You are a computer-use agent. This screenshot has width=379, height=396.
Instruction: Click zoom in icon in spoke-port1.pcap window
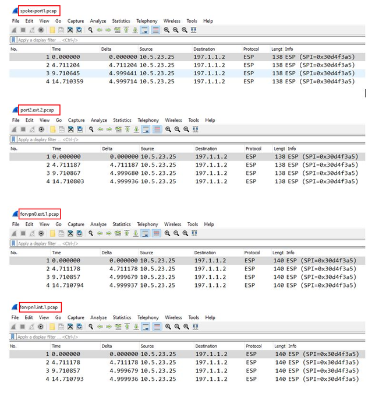(x=167, y=30)
